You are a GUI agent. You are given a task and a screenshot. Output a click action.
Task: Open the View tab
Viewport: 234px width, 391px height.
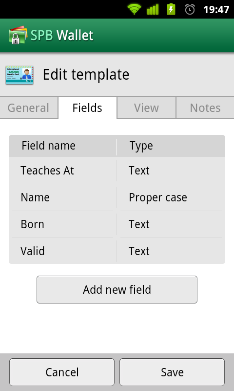146,108
